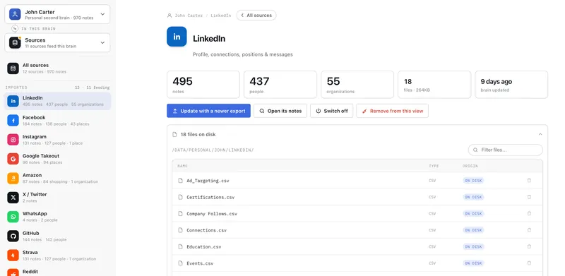565x276 pixels.
Task: Click the Amazon source icon
Action: tap(13, 178)
